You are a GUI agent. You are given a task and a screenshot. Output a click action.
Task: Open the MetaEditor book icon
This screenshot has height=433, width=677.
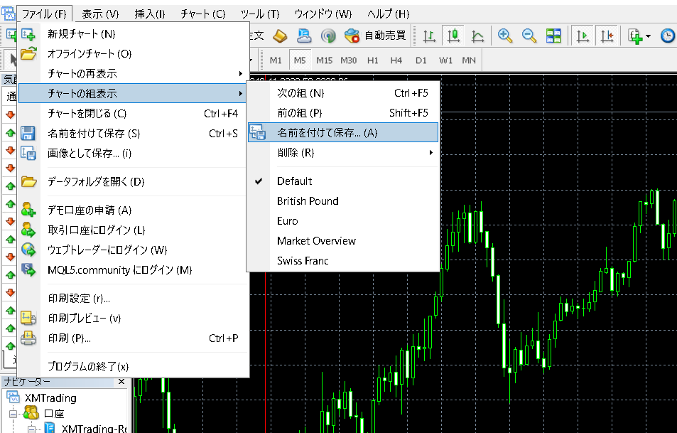pyautogui.click(x=280, y=36)
